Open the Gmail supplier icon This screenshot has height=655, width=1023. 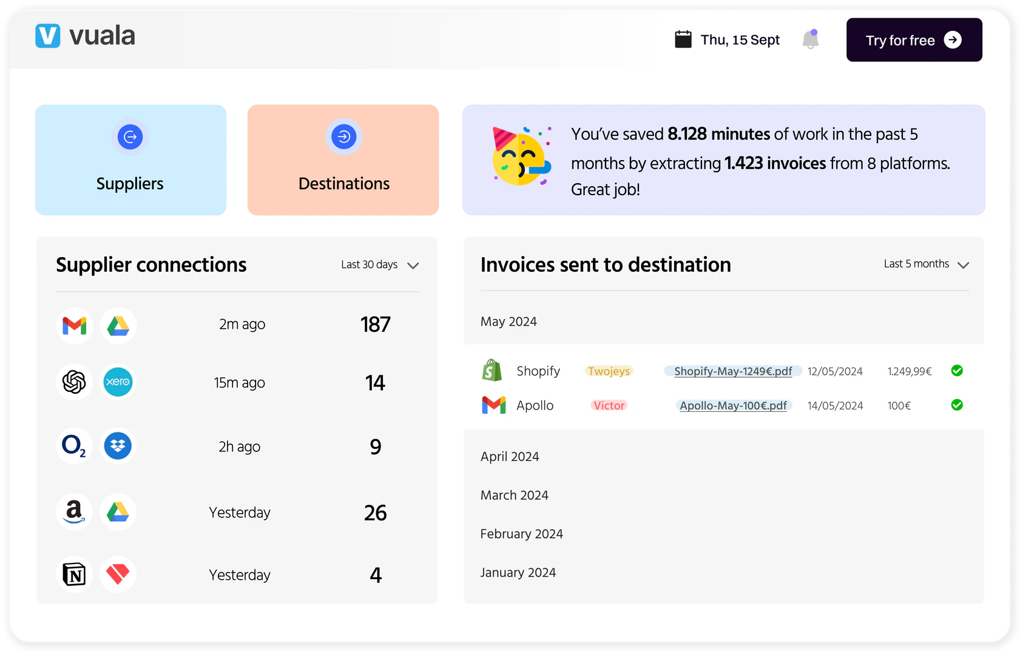(x=73, y=325)
